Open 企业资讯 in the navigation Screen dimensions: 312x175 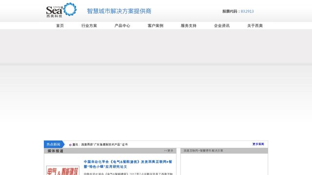(222, 26)
